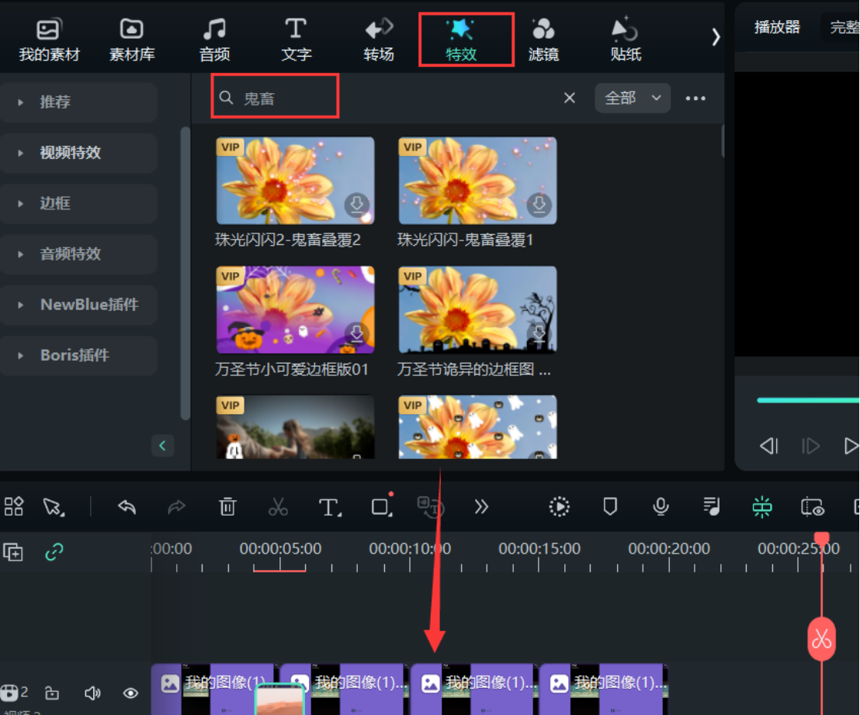
Task: Open the 滤镜 tab
Action: point(543,40)
